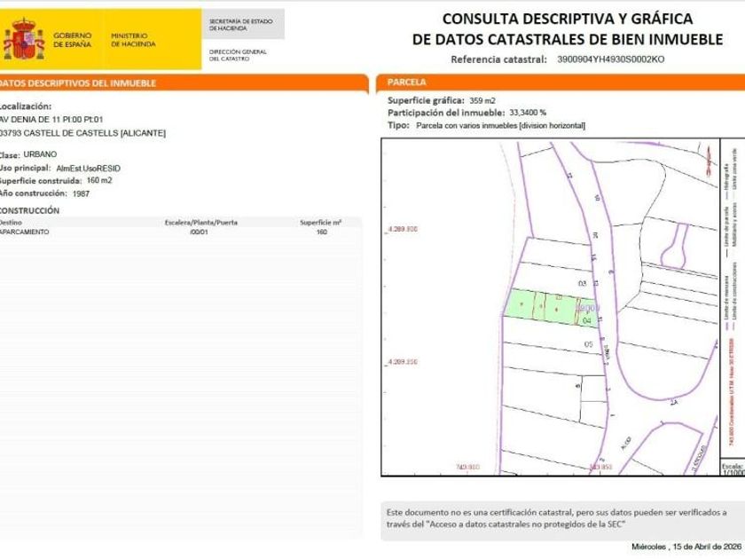The width and height of the screenshot is (745, 559).
Task: Click the 'Superficie construida:' label
Action: 41,181
